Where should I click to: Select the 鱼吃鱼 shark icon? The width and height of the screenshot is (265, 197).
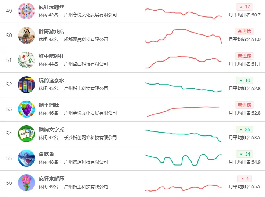(26, 158)
